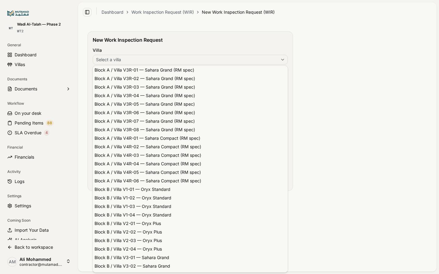
Task: Select Block B / Villa V1-02 Oryx Standard
Action: point(190,198)
